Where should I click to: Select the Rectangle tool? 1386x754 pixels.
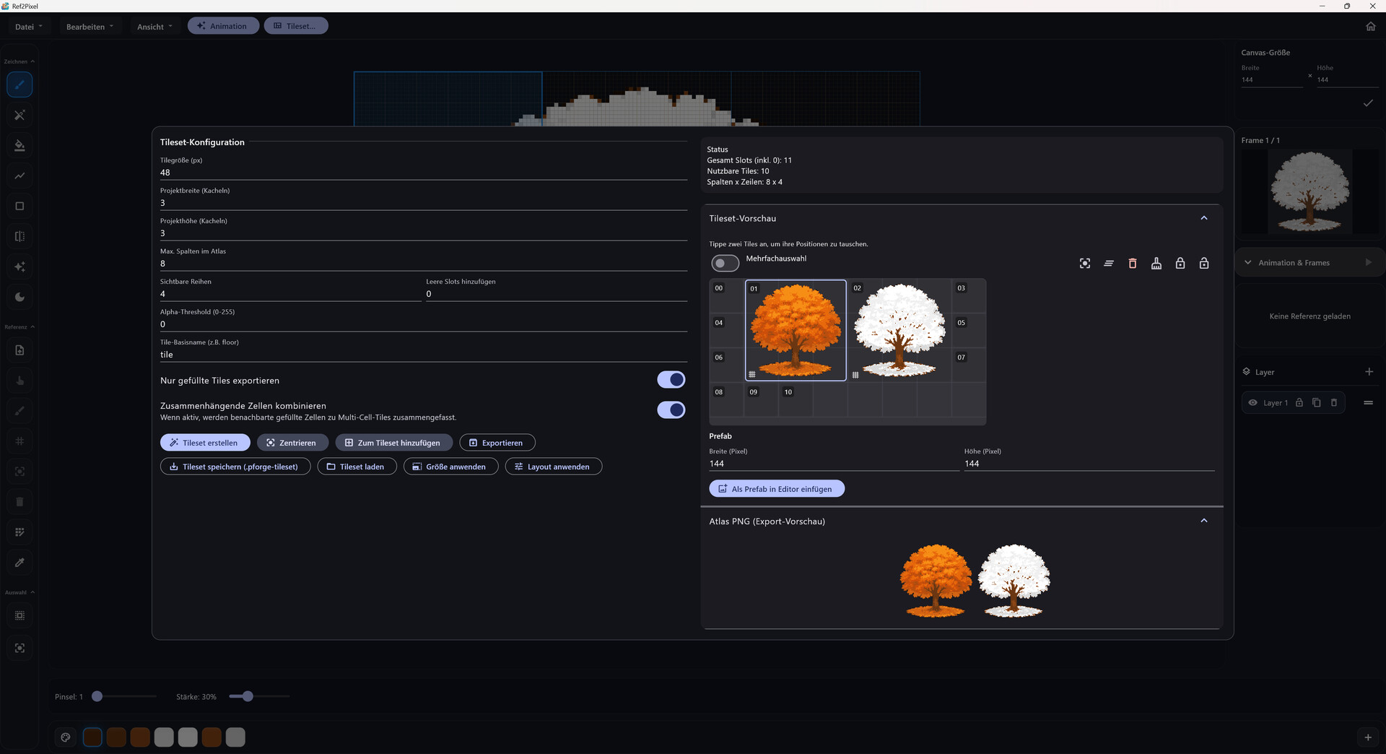(x=19, y=206)
